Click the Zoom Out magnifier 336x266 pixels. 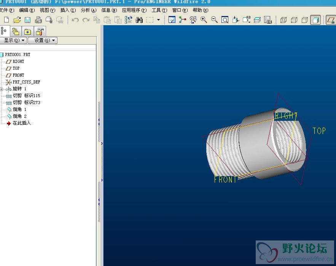(x=214, y=20)
